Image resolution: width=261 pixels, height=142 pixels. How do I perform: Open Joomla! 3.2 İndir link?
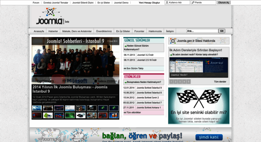[145, 55]
